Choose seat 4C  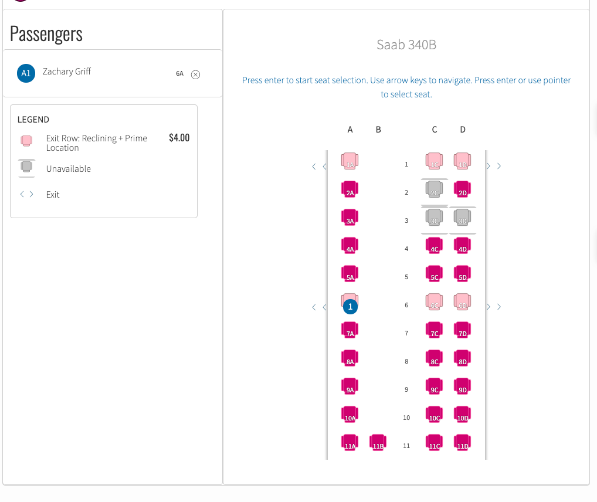435,246
